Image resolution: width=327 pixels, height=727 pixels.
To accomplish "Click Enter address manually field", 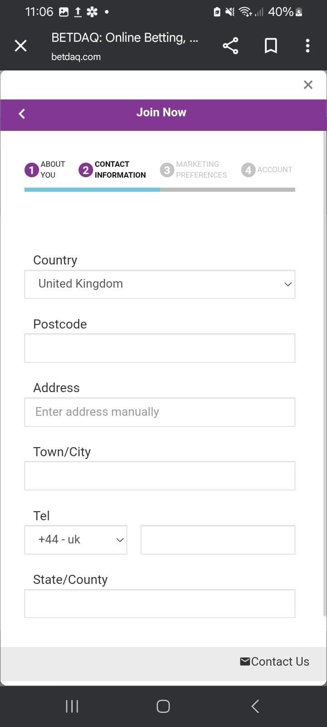I will point(160,412).
